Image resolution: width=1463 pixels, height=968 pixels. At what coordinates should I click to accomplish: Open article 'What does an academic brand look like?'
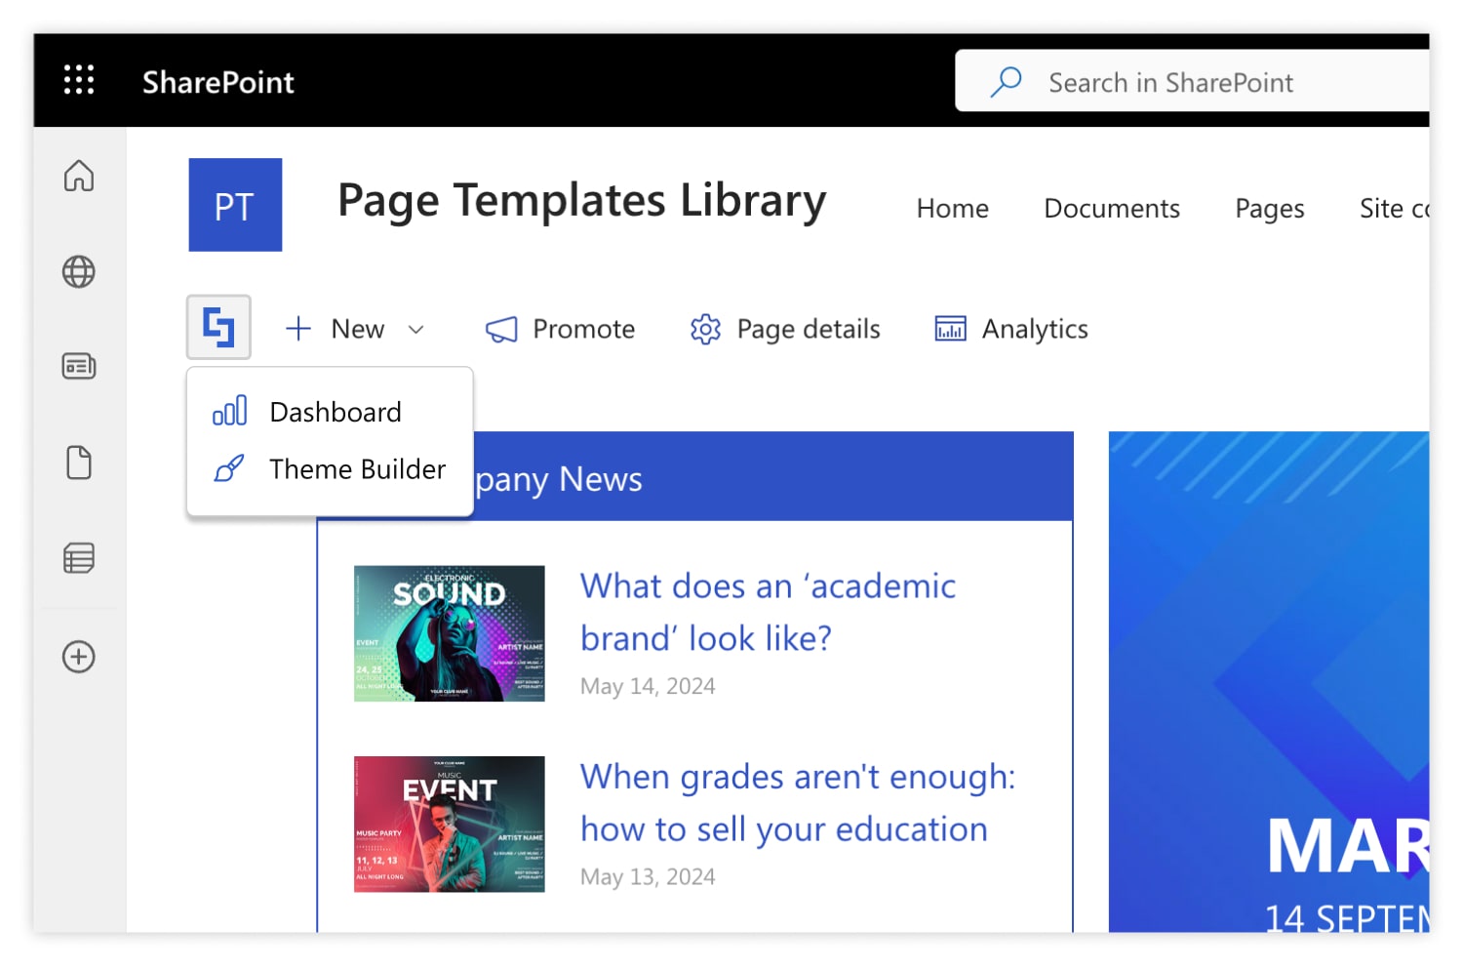[x=768, y=612]
